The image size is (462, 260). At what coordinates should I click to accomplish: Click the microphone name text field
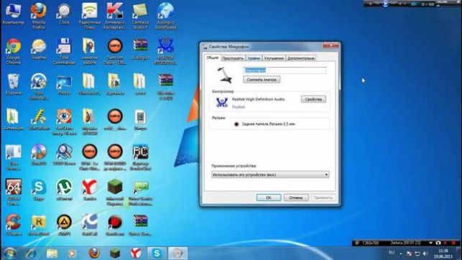(285, 70)
